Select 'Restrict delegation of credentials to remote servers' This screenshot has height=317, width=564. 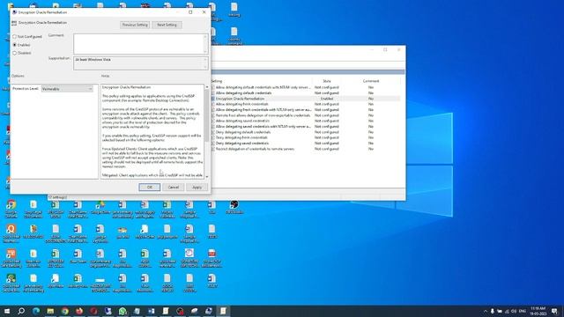(x=255, y=149)
